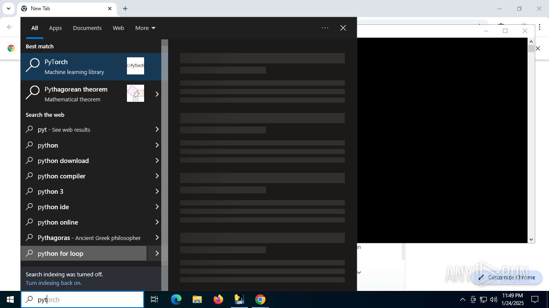Choose the 'python compiler' suggestion
This screenshot has height=308, width=549.
coord(84,176)
